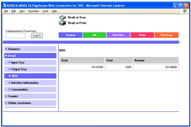Select the Print tab

[142, 35]
